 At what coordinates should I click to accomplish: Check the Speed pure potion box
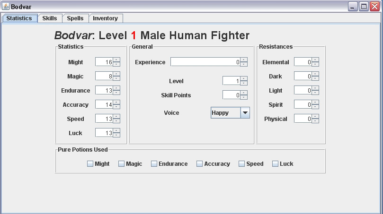[241, 164]
